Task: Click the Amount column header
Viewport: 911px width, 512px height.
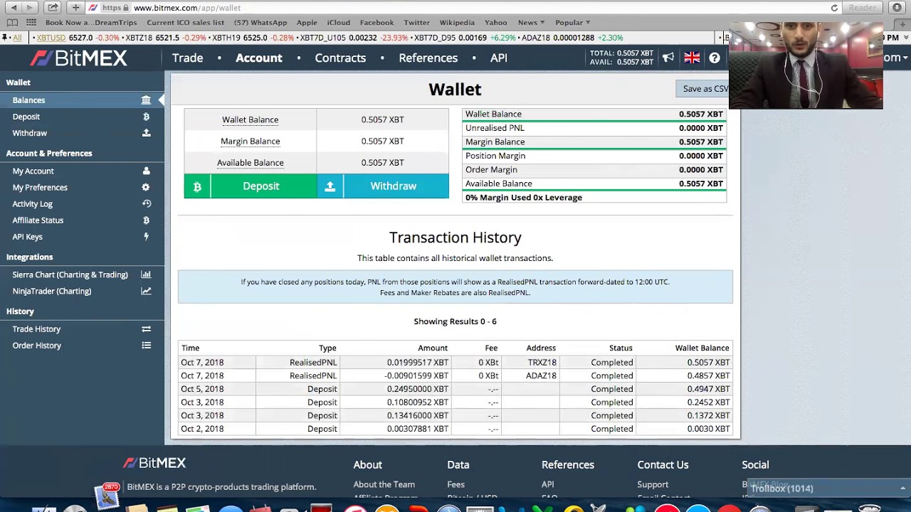Action: [433, 348]
